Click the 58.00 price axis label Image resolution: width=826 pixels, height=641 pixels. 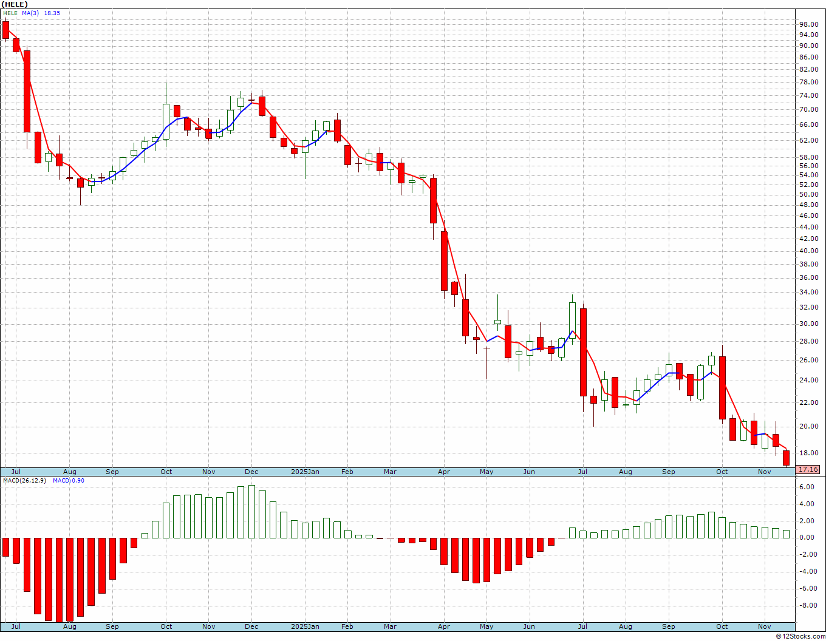point(808,157)
